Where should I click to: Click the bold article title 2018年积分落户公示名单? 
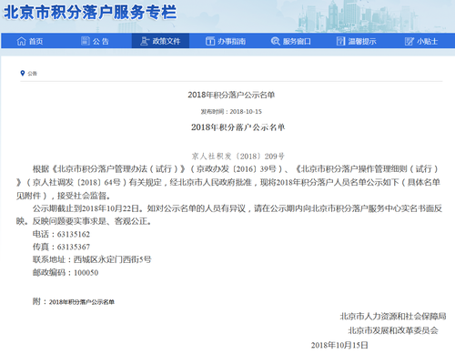coord(238,127)
